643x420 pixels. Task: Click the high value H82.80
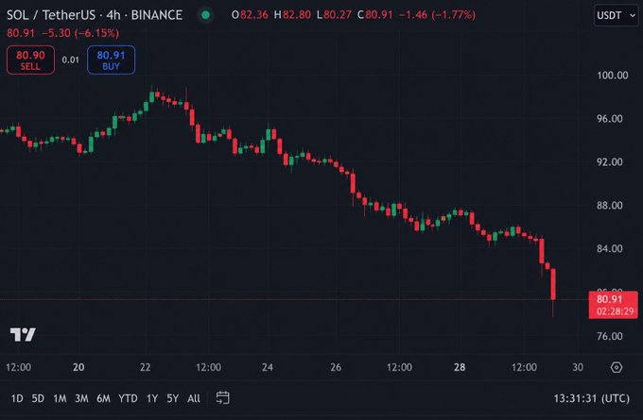pyautogui.click(x=292, y=15)
